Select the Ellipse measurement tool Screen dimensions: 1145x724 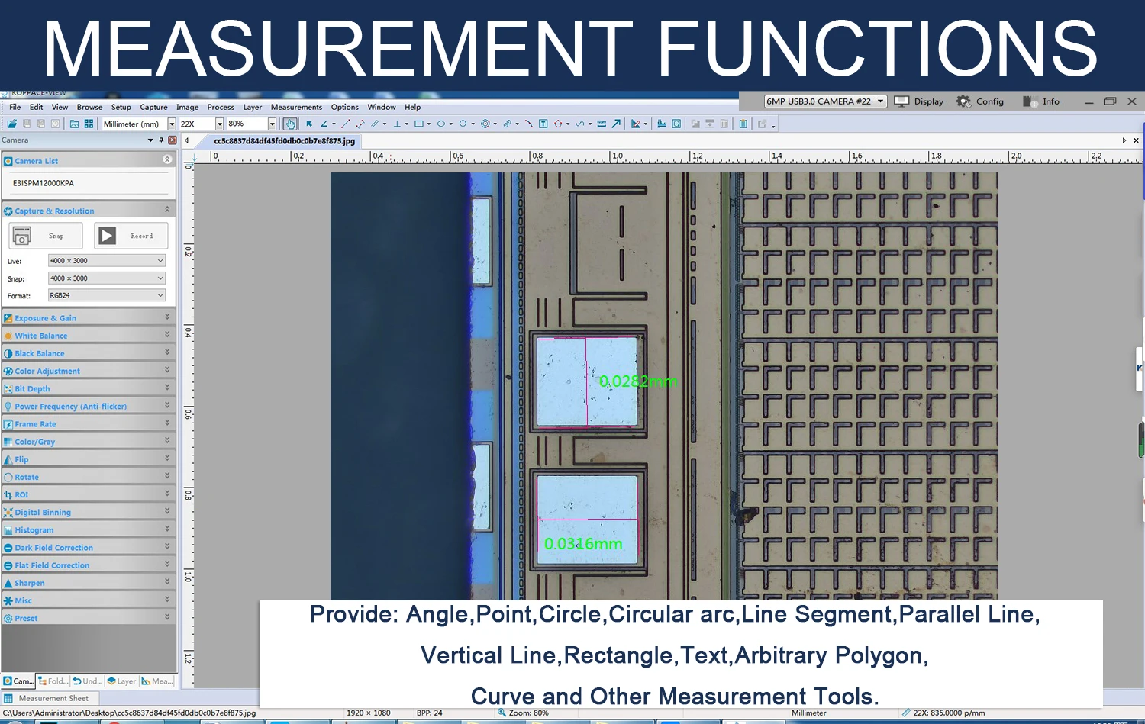(441, 124)
